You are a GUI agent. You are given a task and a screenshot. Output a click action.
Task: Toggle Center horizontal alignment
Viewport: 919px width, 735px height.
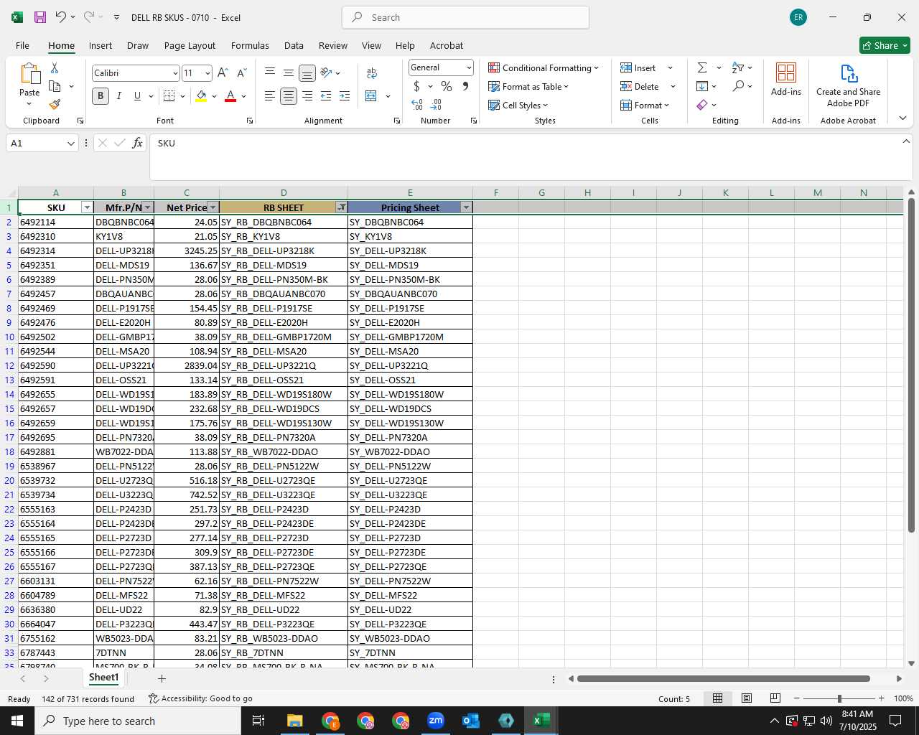[x=289, y=95]
